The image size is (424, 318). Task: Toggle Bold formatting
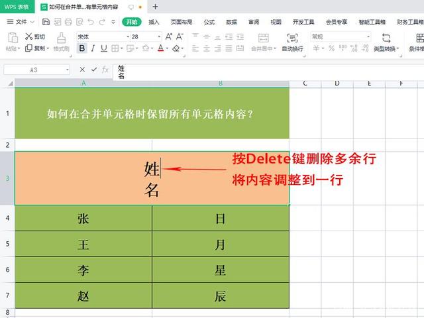click(82, 48)
